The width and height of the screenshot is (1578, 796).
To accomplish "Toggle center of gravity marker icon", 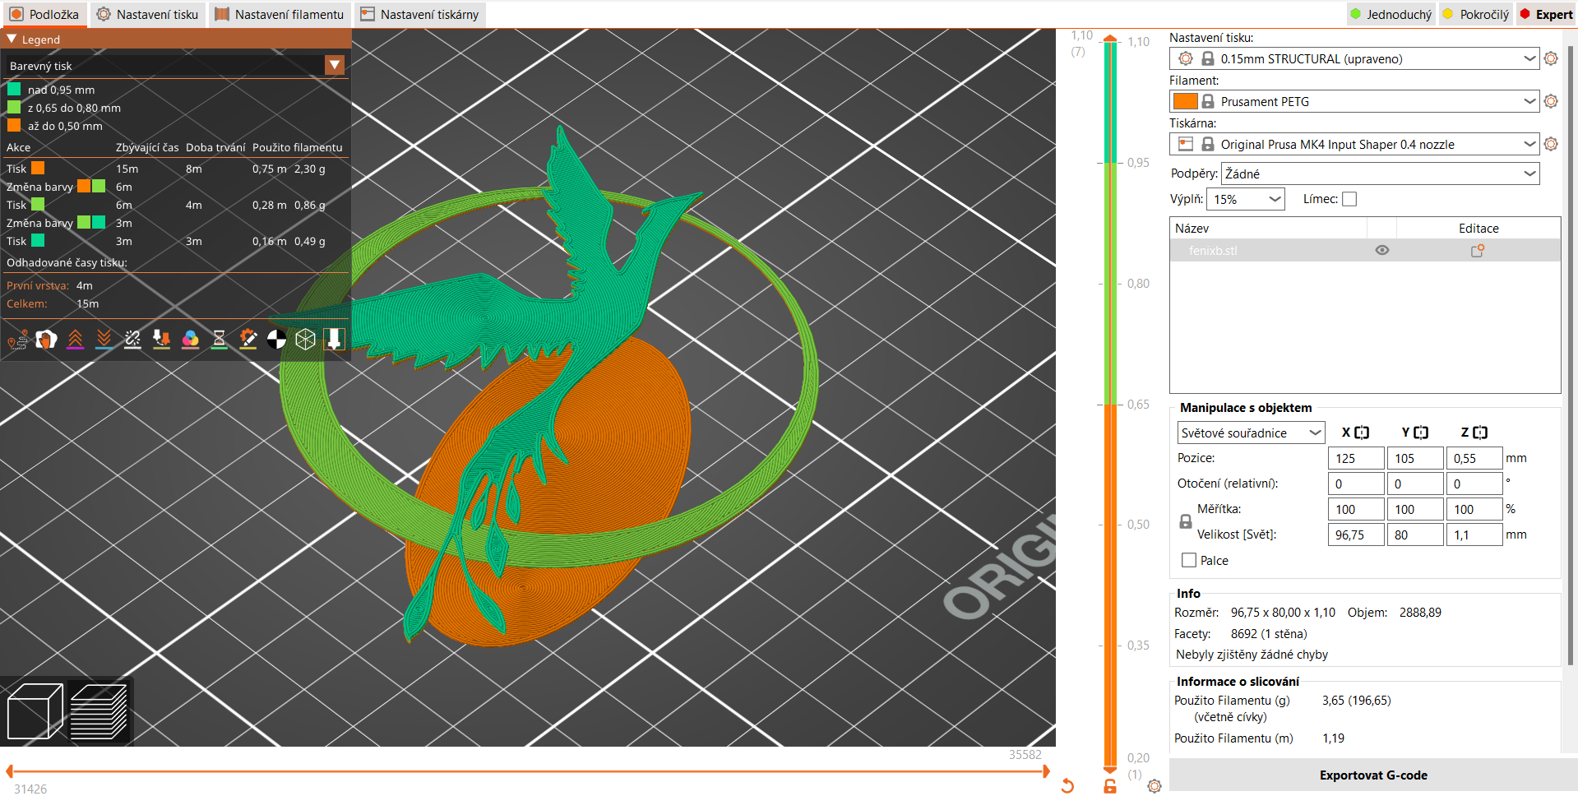I will tap(276, 340).
